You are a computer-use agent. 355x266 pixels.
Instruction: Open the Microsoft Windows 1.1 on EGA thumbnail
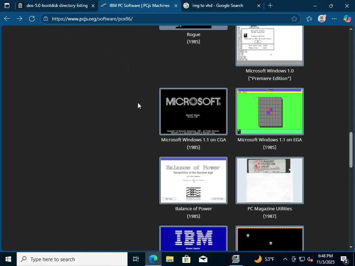[270, 112]
